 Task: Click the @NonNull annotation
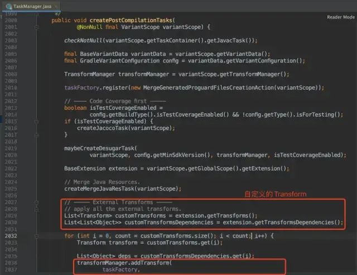point(89,27)
